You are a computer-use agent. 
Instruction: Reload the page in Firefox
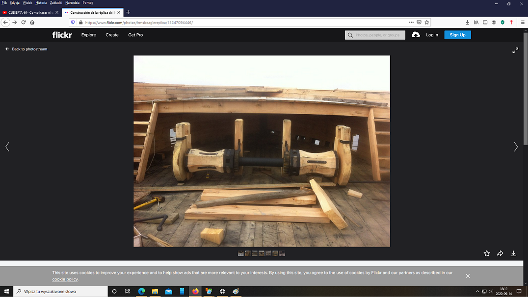click(23, 22)
